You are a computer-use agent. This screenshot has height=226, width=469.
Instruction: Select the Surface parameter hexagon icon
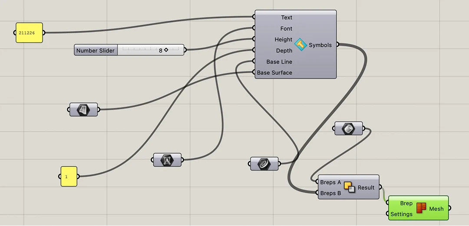[83, 110]
